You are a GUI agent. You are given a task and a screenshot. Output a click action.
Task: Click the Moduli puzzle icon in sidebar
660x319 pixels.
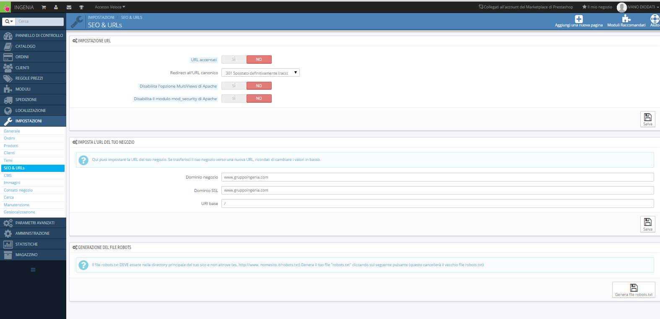pyautogui.click(x=8, y=89)
